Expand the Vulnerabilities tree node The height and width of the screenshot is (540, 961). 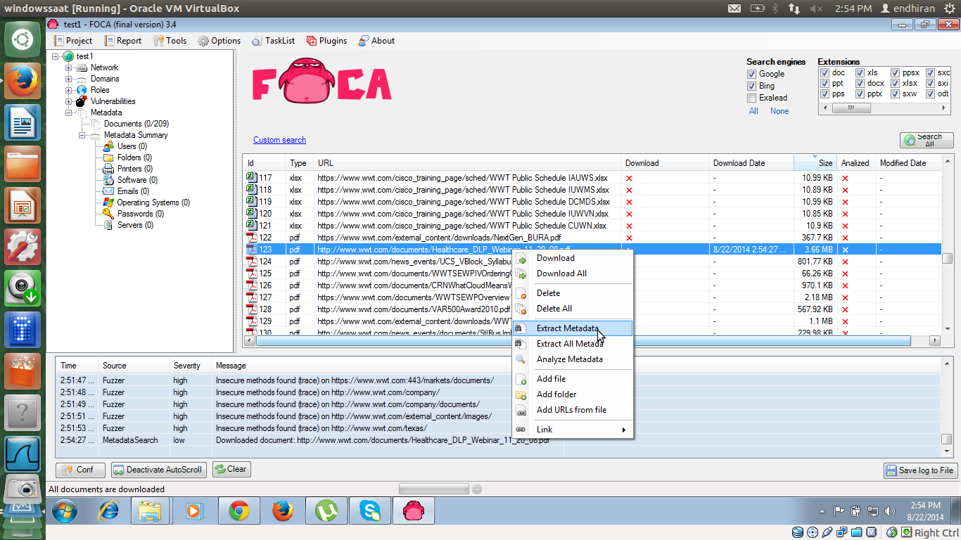tap(69, 101)
